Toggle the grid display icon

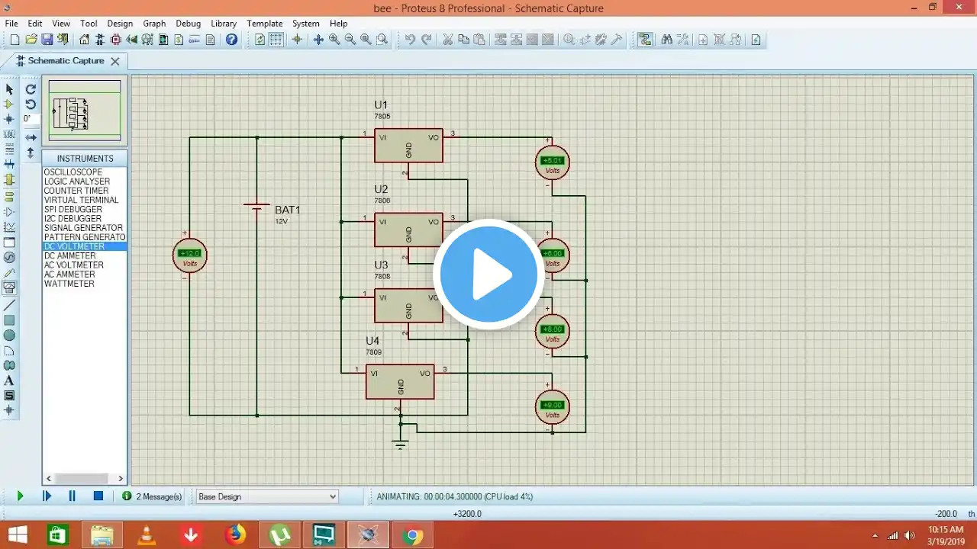tap(276, 40)
